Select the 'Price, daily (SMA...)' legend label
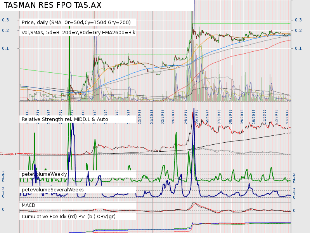Screen dimensions: 310x233 76,23
